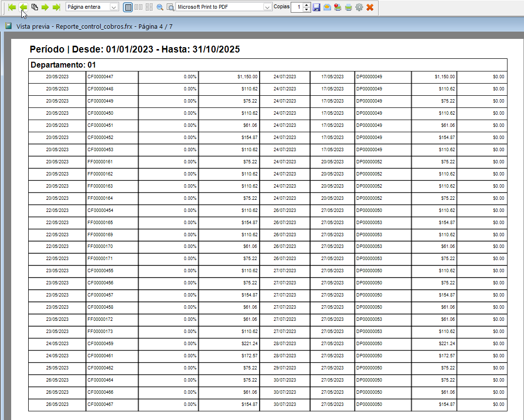The height and width of the screenshot is (420, 524).
Task: Click 24/05/2023 date in CF00000461 row
Action: 57,356
